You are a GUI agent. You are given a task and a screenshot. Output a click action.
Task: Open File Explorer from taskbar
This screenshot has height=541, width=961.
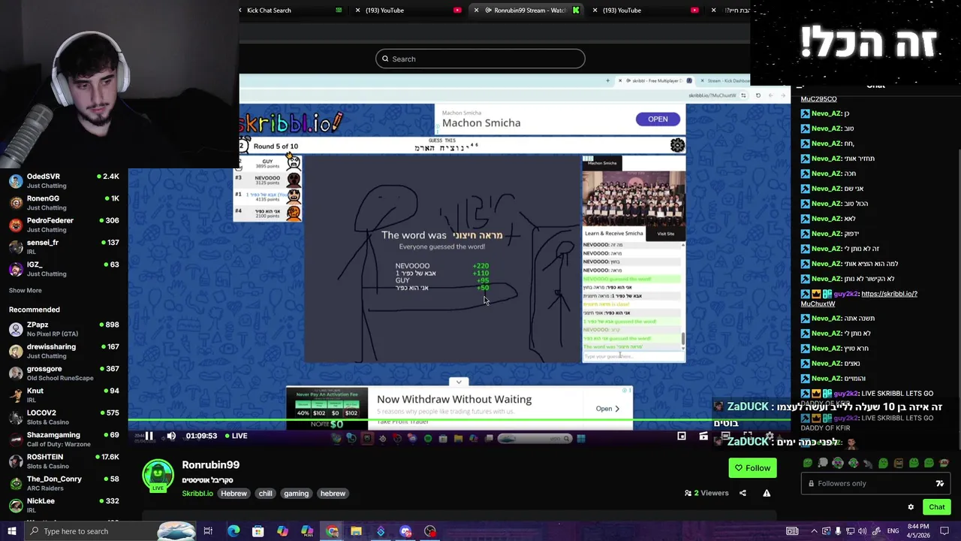point(356,531)
